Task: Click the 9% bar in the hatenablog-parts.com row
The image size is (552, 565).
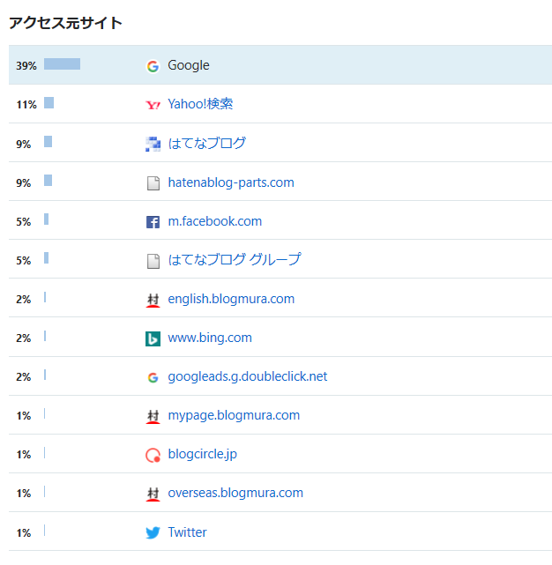Action: pyautogui.click(x=48, y=180)
